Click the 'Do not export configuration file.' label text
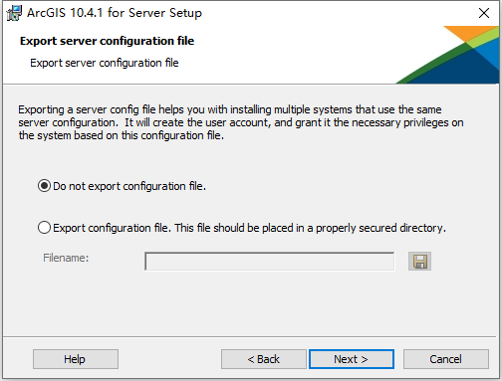This screenshot has width=502, height=381. click(x=129, y=186)
